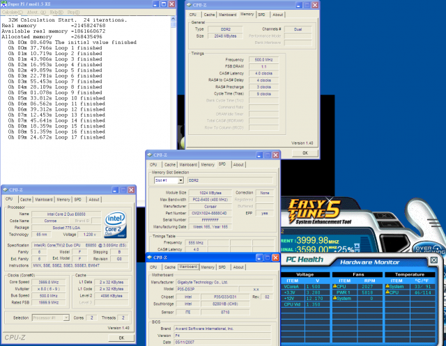Open Cache tab in the CPU-Z CPU window
The image size is (446, 346).
click(x=26, y=199)
